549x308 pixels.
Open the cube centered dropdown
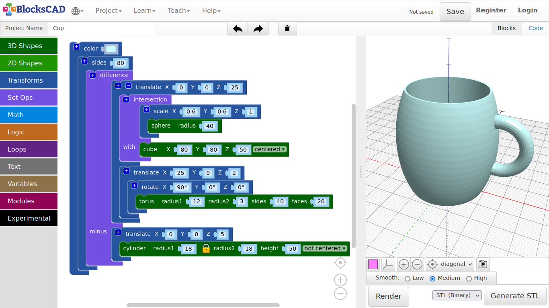(270, 149)
